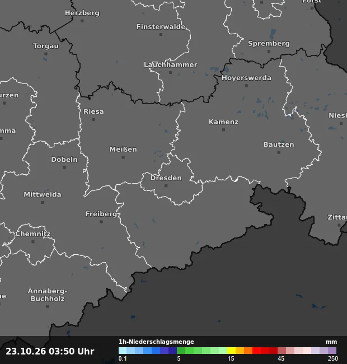Image resolution: width=347 pixels, height=364 pixels.
Task: Select the Lauchhammer map label
Action: pyautogui.click(x=171, y=64)
